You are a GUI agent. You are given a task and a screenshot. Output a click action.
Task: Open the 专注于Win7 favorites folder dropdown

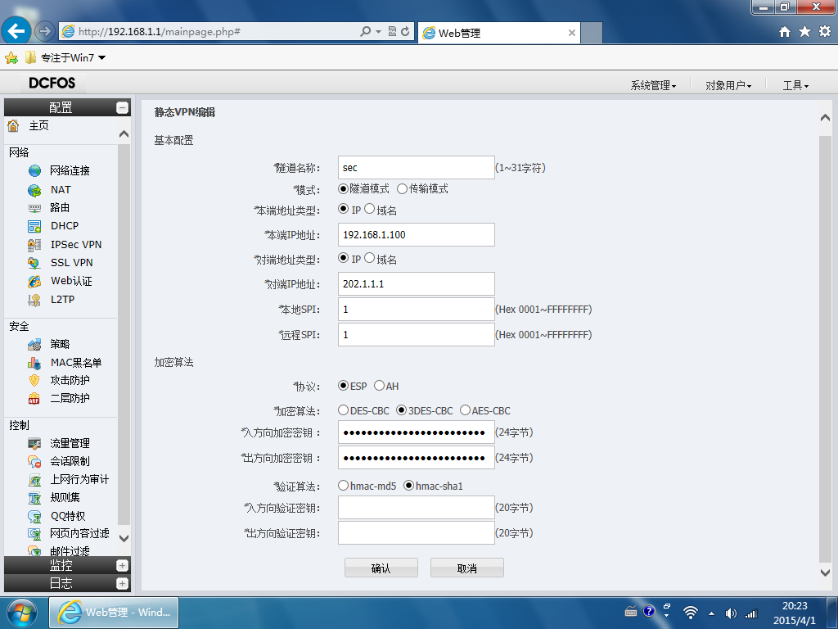tap(101, 58)
